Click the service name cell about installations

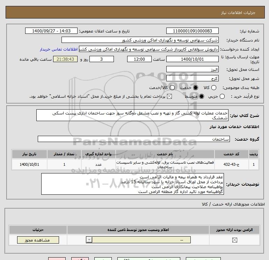click(165, 164)
